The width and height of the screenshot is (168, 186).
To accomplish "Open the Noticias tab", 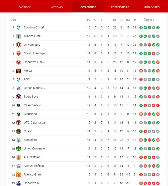I will pos(57,7).
